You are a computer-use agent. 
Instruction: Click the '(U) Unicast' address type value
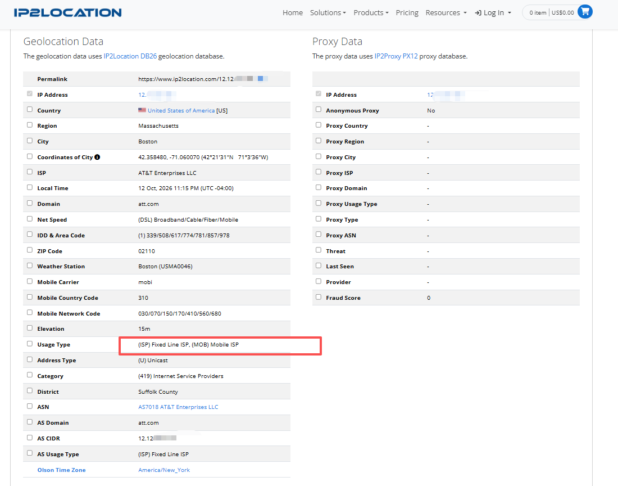point(153,360)
